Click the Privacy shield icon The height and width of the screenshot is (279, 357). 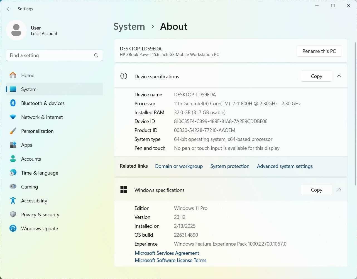point(13,214)
